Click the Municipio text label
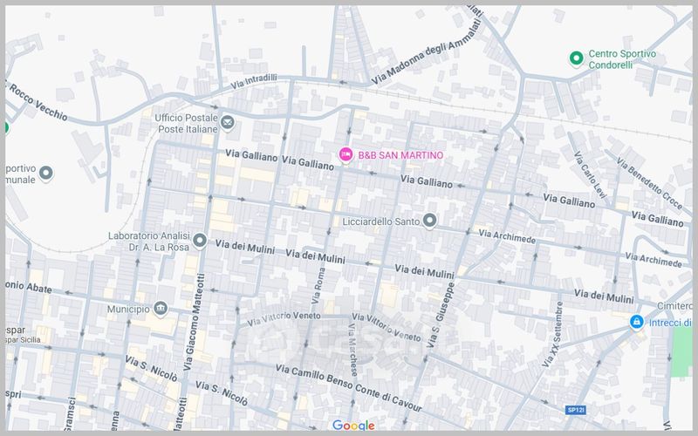The height and width of the screenshot is (436, 698). point(127,309)
